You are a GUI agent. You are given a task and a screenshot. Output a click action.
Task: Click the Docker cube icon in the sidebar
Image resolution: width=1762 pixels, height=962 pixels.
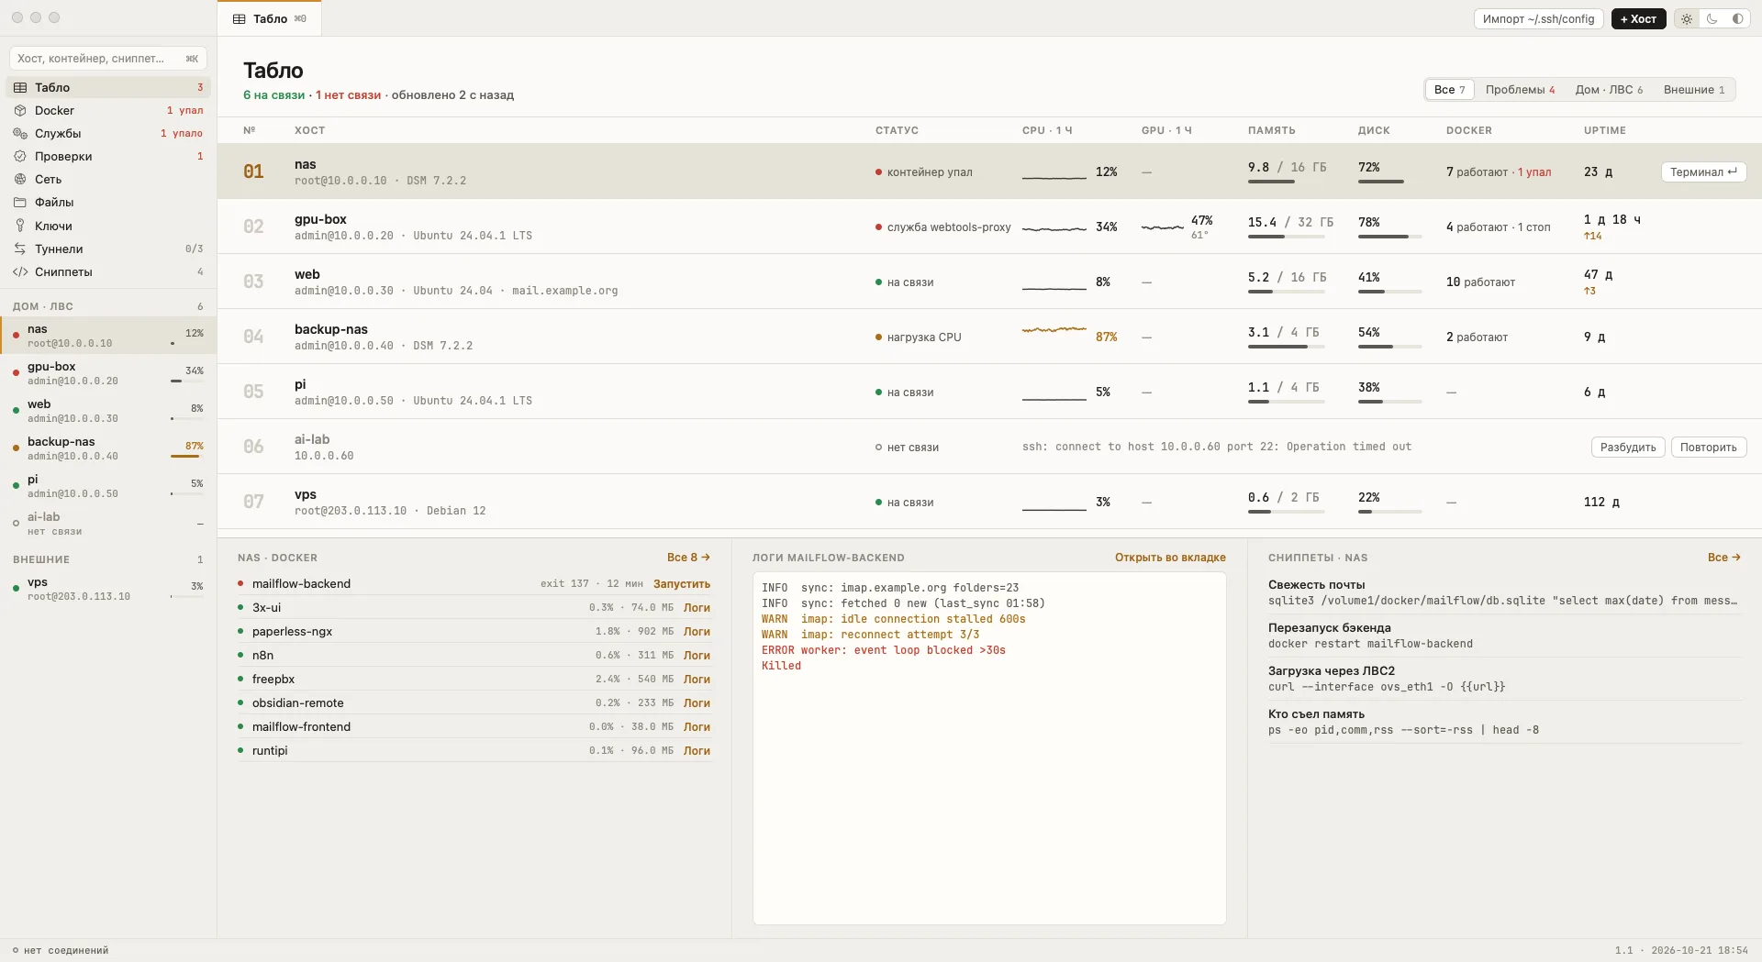[x=20, y=110]
